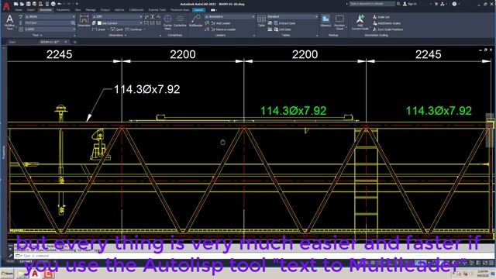Open the Scale List

381,17
